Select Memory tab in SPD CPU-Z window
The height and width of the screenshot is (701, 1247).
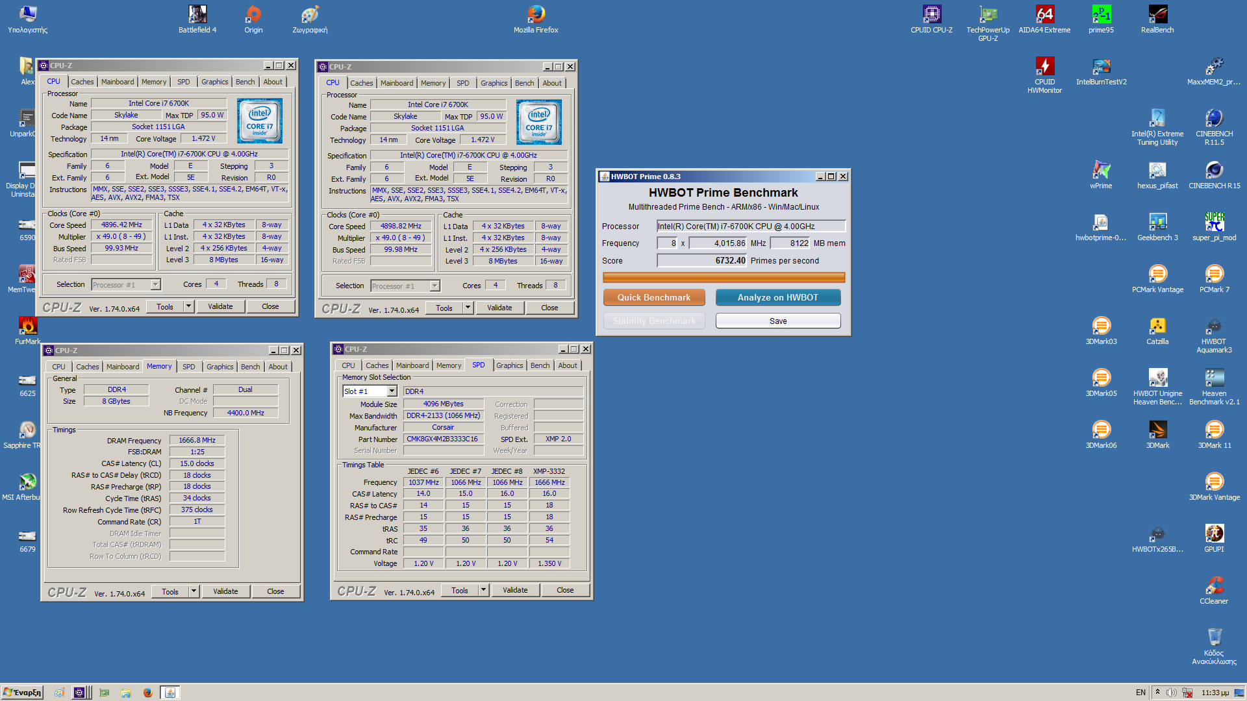coord(449,365)
